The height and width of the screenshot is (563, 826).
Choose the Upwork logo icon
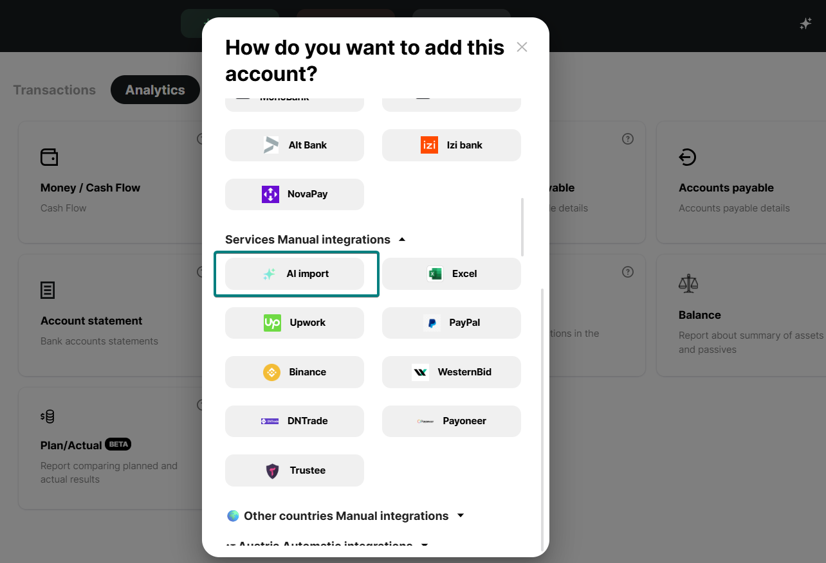[272, 323]
